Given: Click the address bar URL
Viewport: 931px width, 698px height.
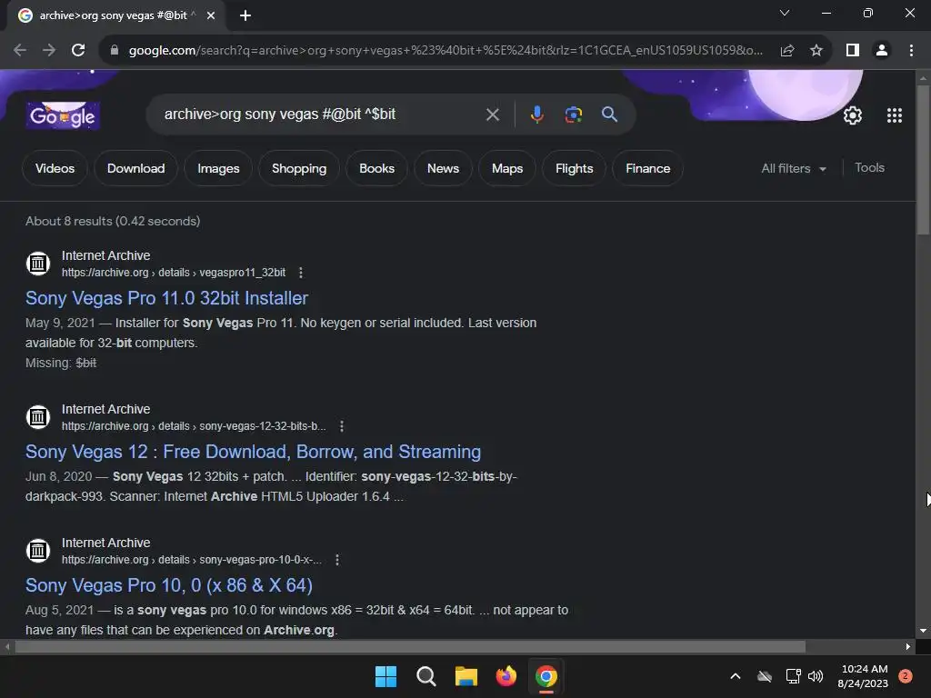Looking at the screenshot, I should [x=445, y=51].
